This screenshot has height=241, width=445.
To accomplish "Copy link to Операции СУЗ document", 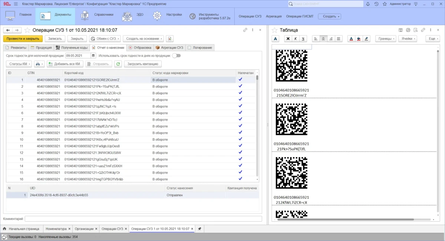I will coord(245,30).
